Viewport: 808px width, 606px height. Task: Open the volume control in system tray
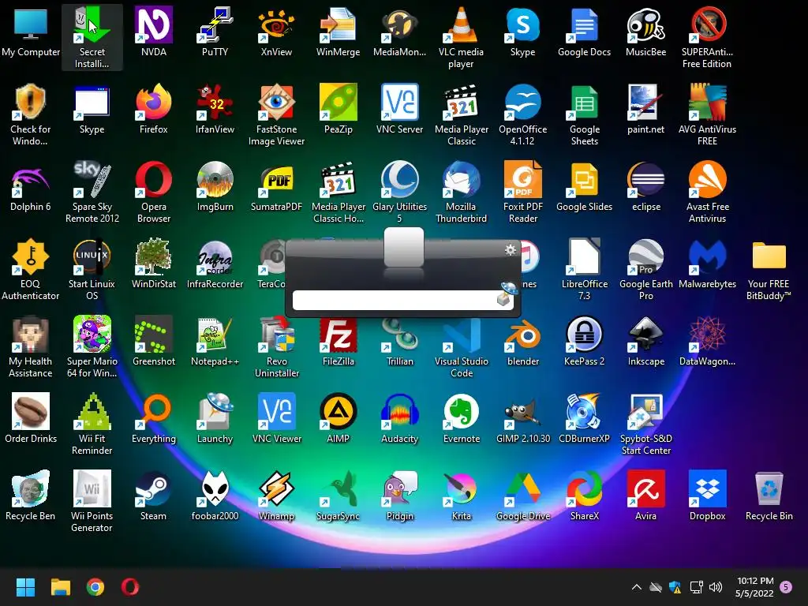click(x=716, y=587)
